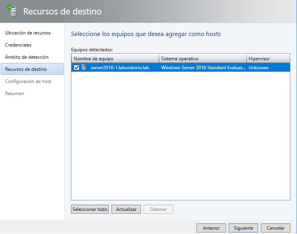
Task: Click the add-host server icon in header
Action: pos(12,11)
